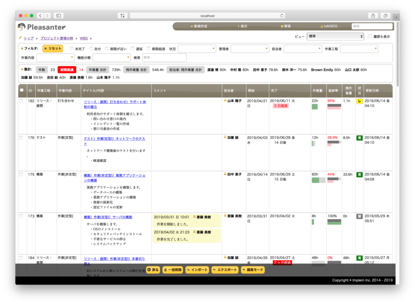Click the 編集モード button

(x=253, y=270)
